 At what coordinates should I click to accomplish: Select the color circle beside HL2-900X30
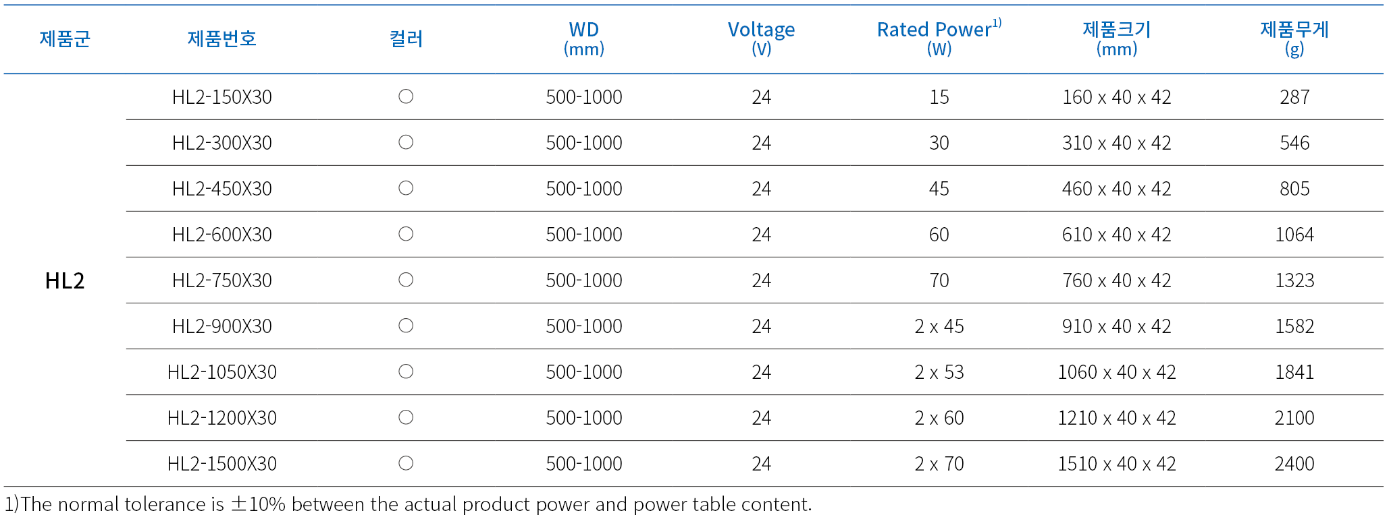[406, 326]
